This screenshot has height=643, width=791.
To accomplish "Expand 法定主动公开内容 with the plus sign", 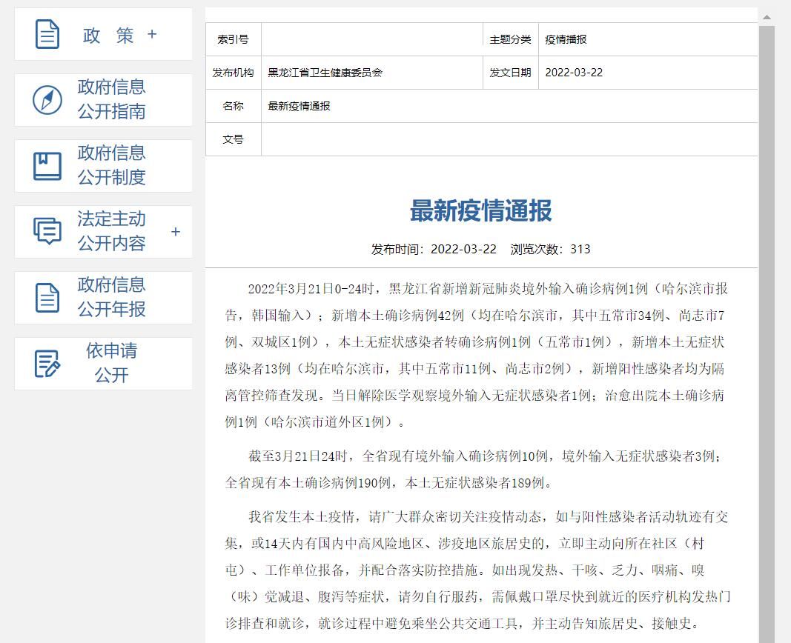I will click(x=176, y=232).
